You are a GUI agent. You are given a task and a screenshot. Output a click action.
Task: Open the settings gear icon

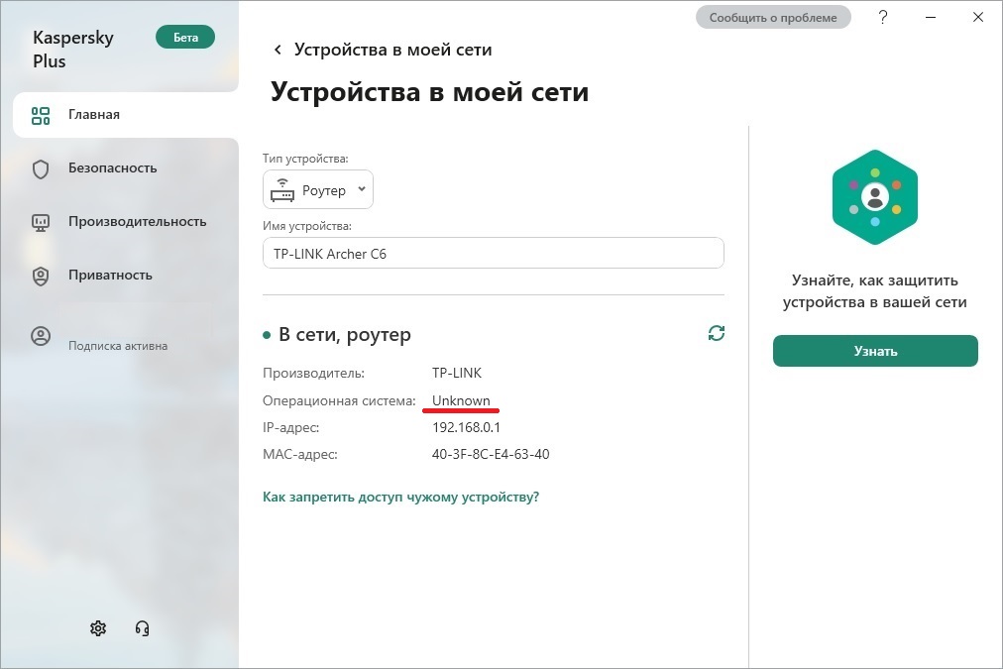coord(98,628)
